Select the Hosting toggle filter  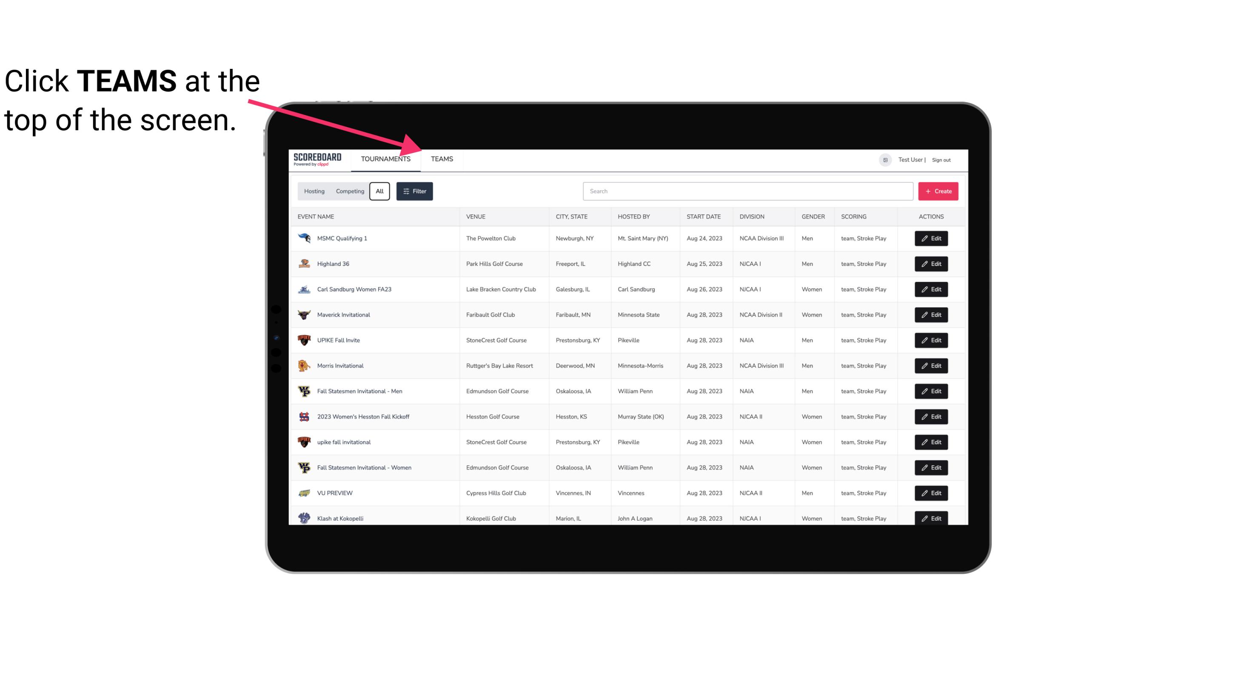point(314,191)
